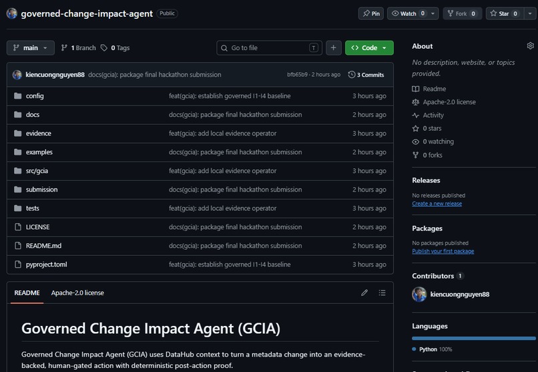Open Apache-2.0 license link in About
The image size is (538, 372).
(444, 102)
